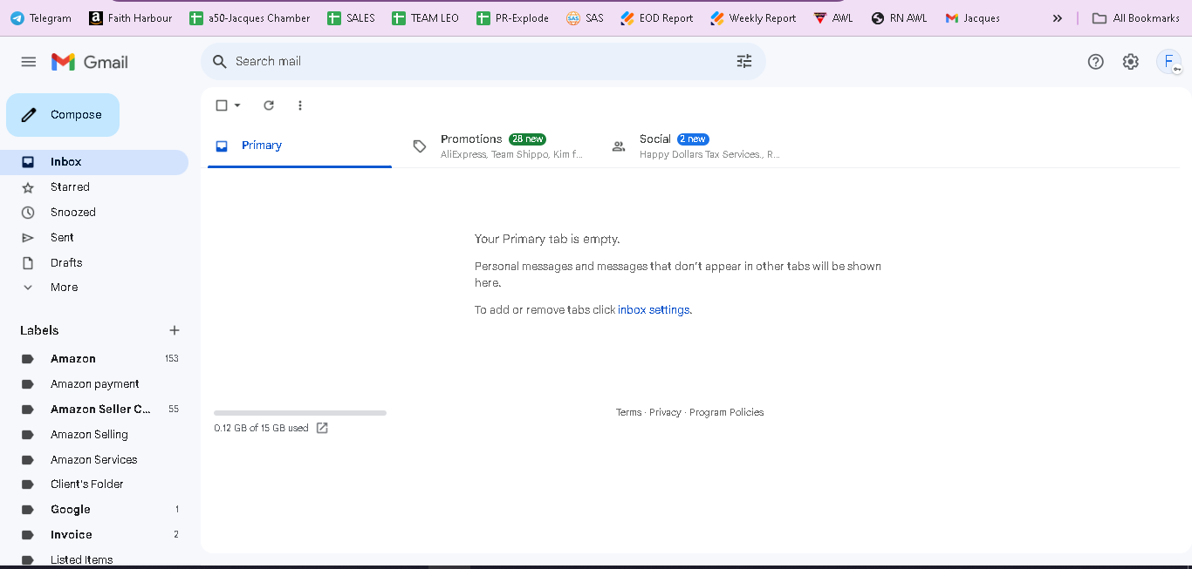Open select dropdown arrow beside checkbox
This screenshot has width=1192, height=569.
pyautogui.click(x=237, y=105)
